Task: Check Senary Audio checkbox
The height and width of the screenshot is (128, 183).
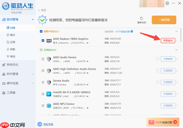Action: 43,82
